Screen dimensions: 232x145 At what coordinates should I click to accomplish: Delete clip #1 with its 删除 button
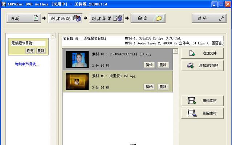163,65
